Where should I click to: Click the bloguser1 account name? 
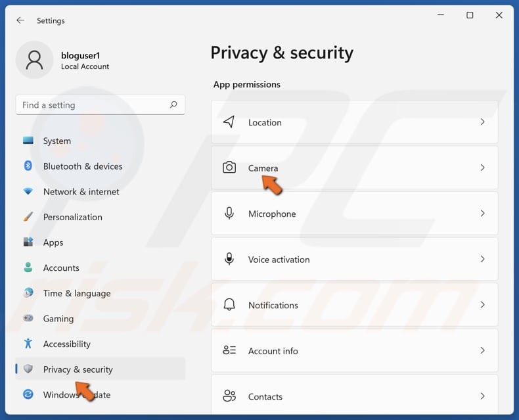pos(80,55)
